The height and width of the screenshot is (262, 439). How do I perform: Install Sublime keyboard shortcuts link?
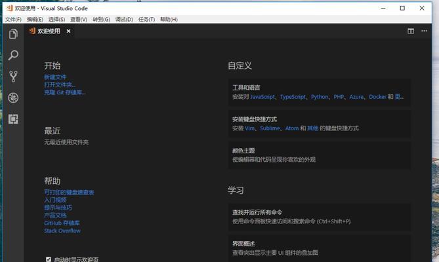pyautogui.click(x=270, y=128)
